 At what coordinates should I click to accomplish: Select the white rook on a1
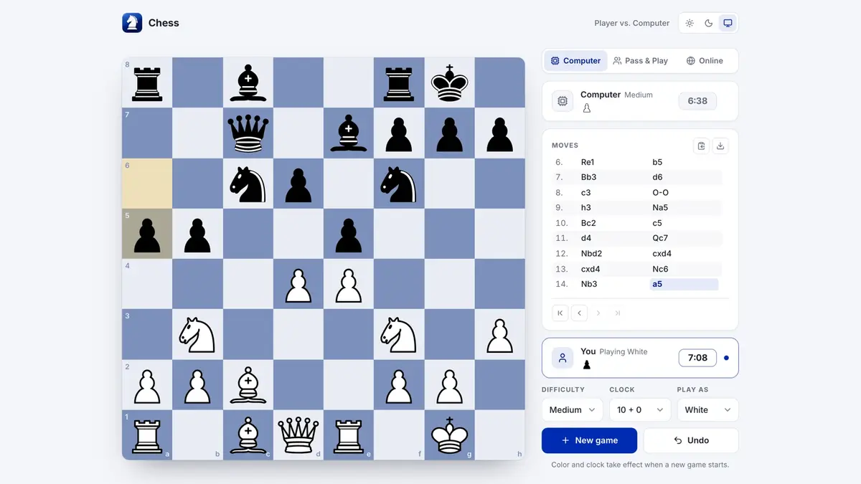coord(147,435)
